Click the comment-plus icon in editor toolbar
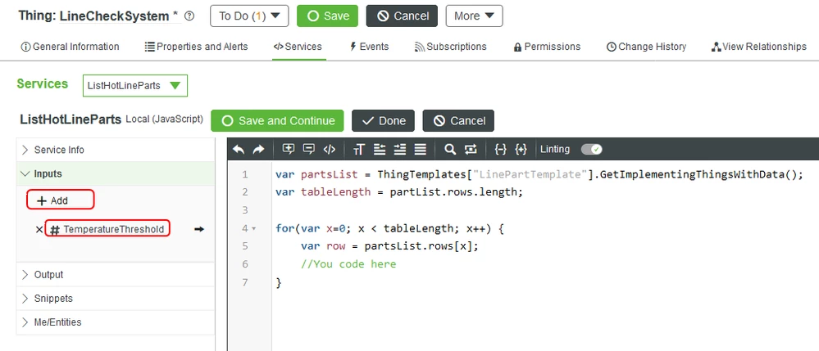Image resolution: width=819 pixels, height=351 pixels. pos(288,149)
